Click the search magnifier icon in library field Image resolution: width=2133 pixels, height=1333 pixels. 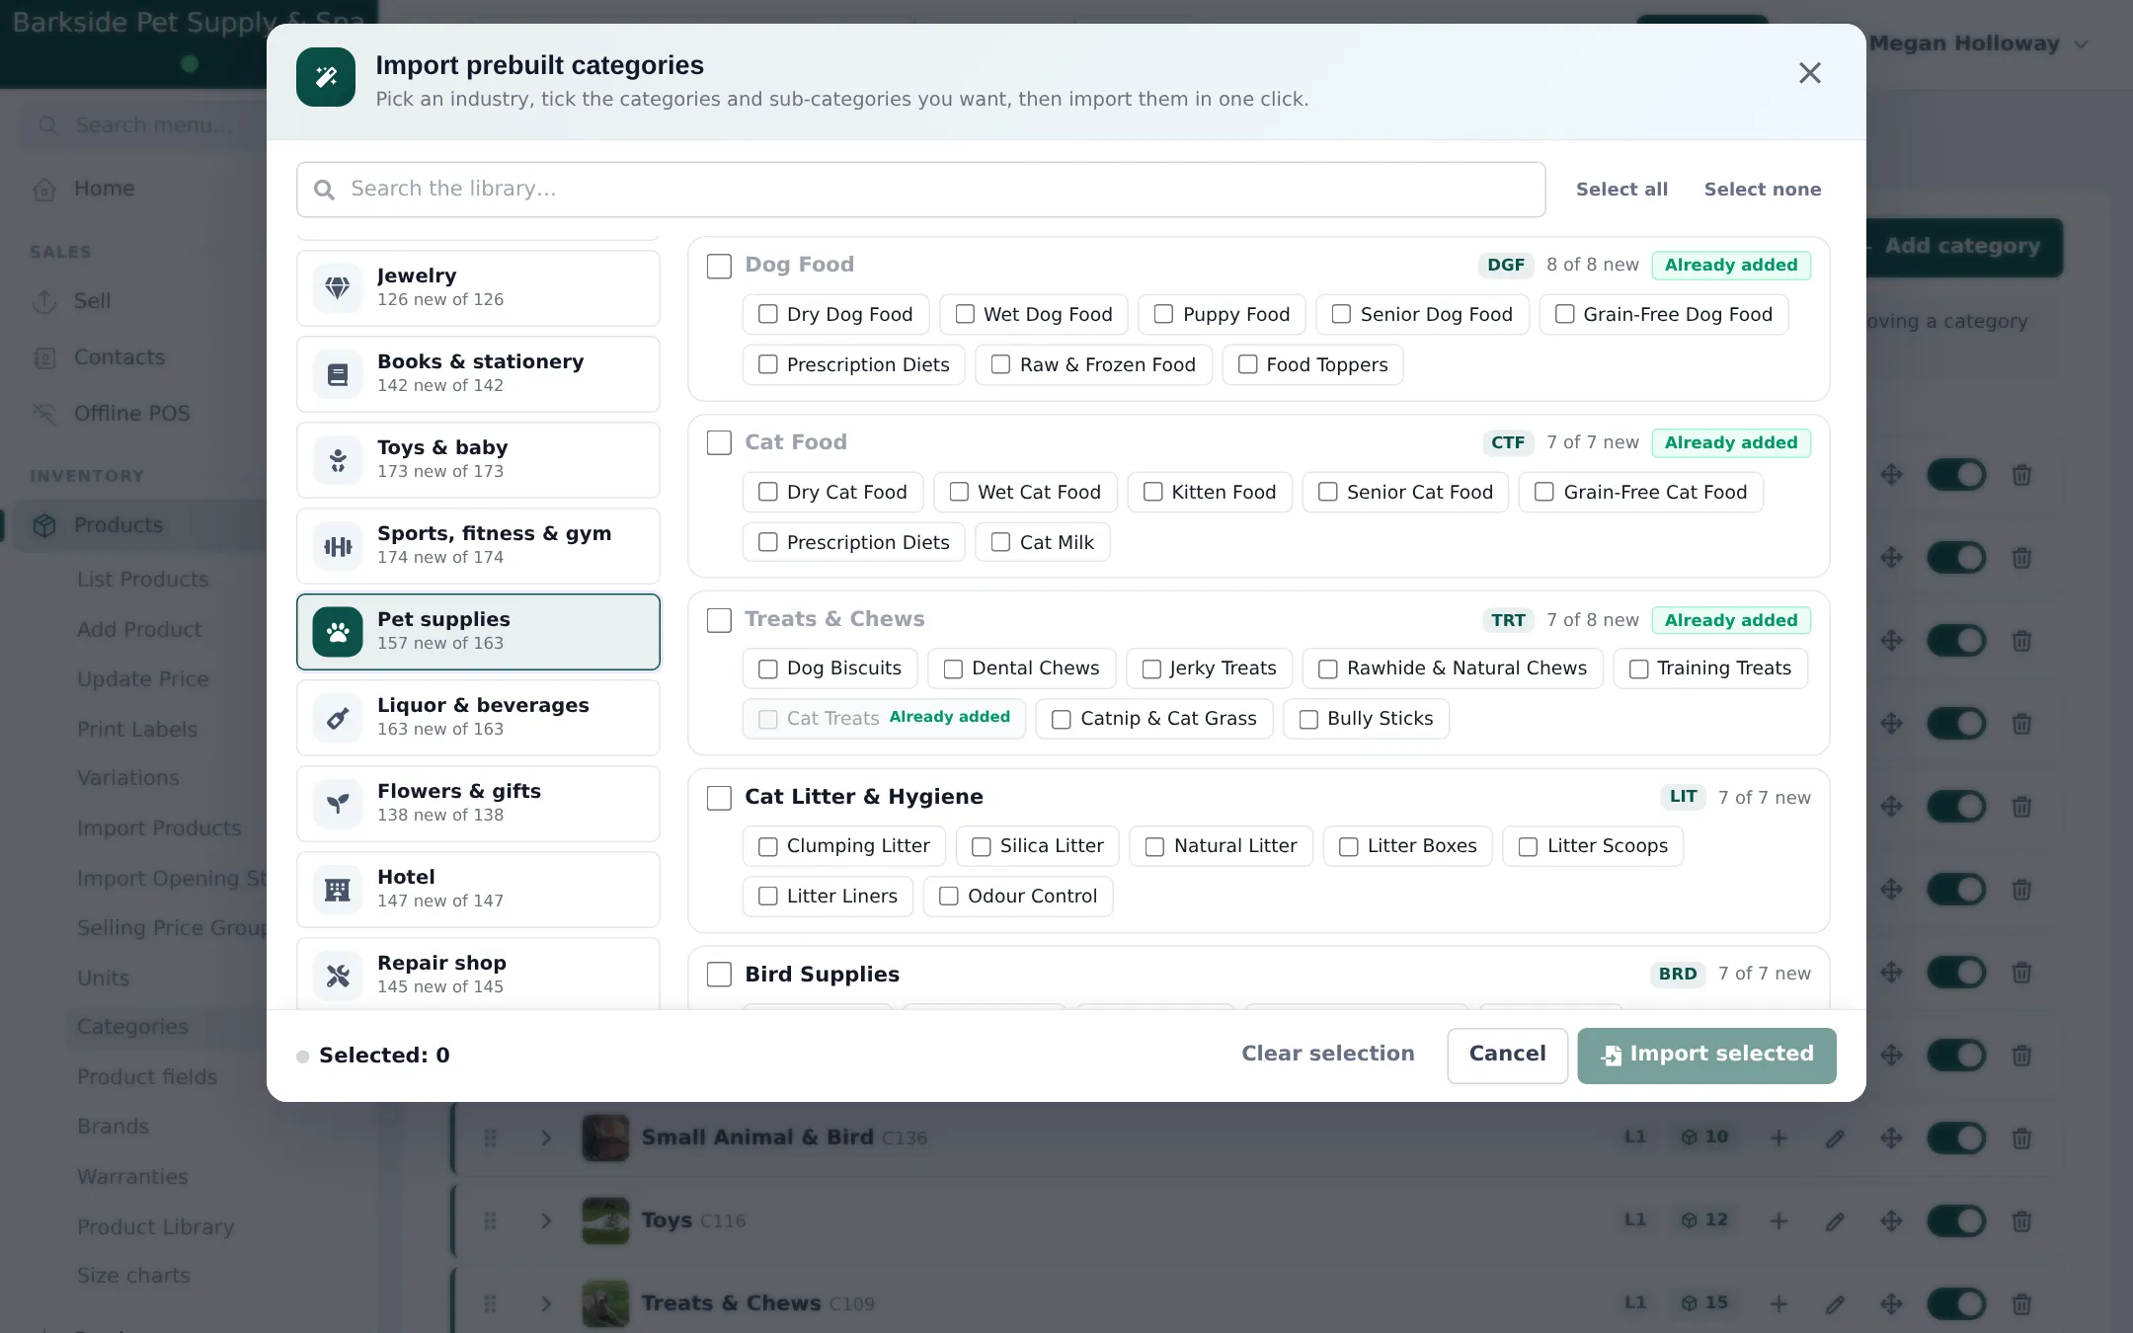[324, 190]
